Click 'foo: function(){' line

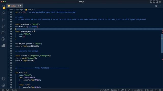click(27, 78)
